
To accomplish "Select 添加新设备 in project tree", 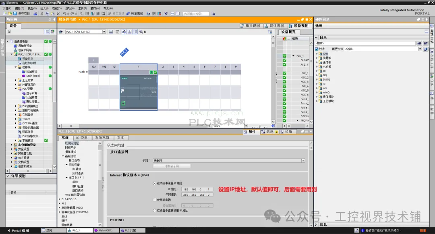I will coord(25,46).
